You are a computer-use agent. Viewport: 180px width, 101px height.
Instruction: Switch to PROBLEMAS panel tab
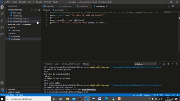point(48,64)
